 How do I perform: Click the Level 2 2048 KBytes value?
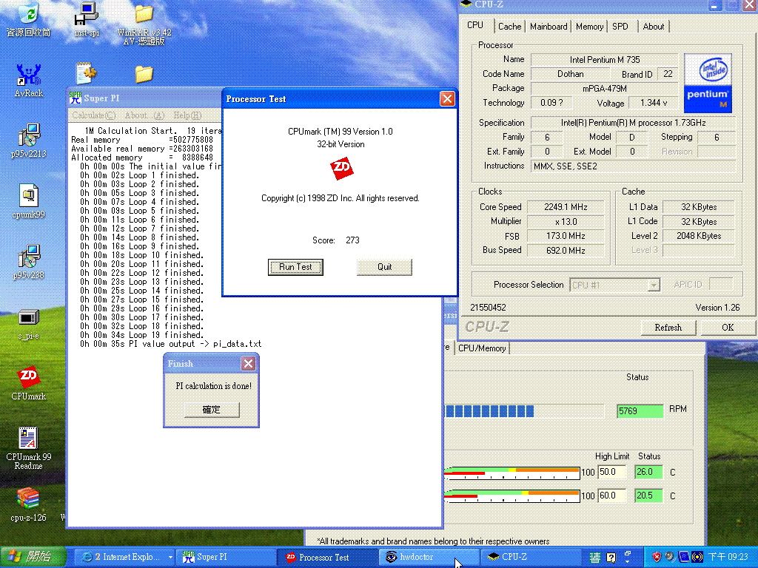tap(699, 236)
